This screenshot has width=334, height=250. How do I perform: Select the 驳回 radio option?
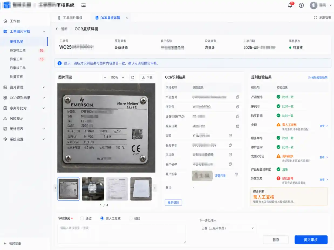[131, 218]
